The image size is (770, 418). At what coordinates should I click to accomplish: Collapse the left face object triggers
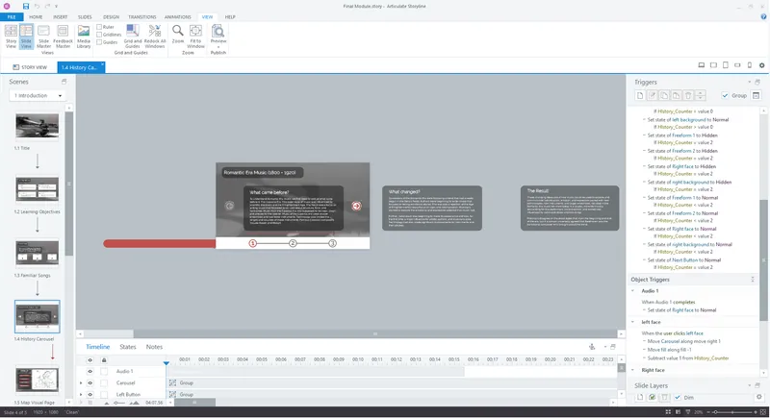pos(633,322)
